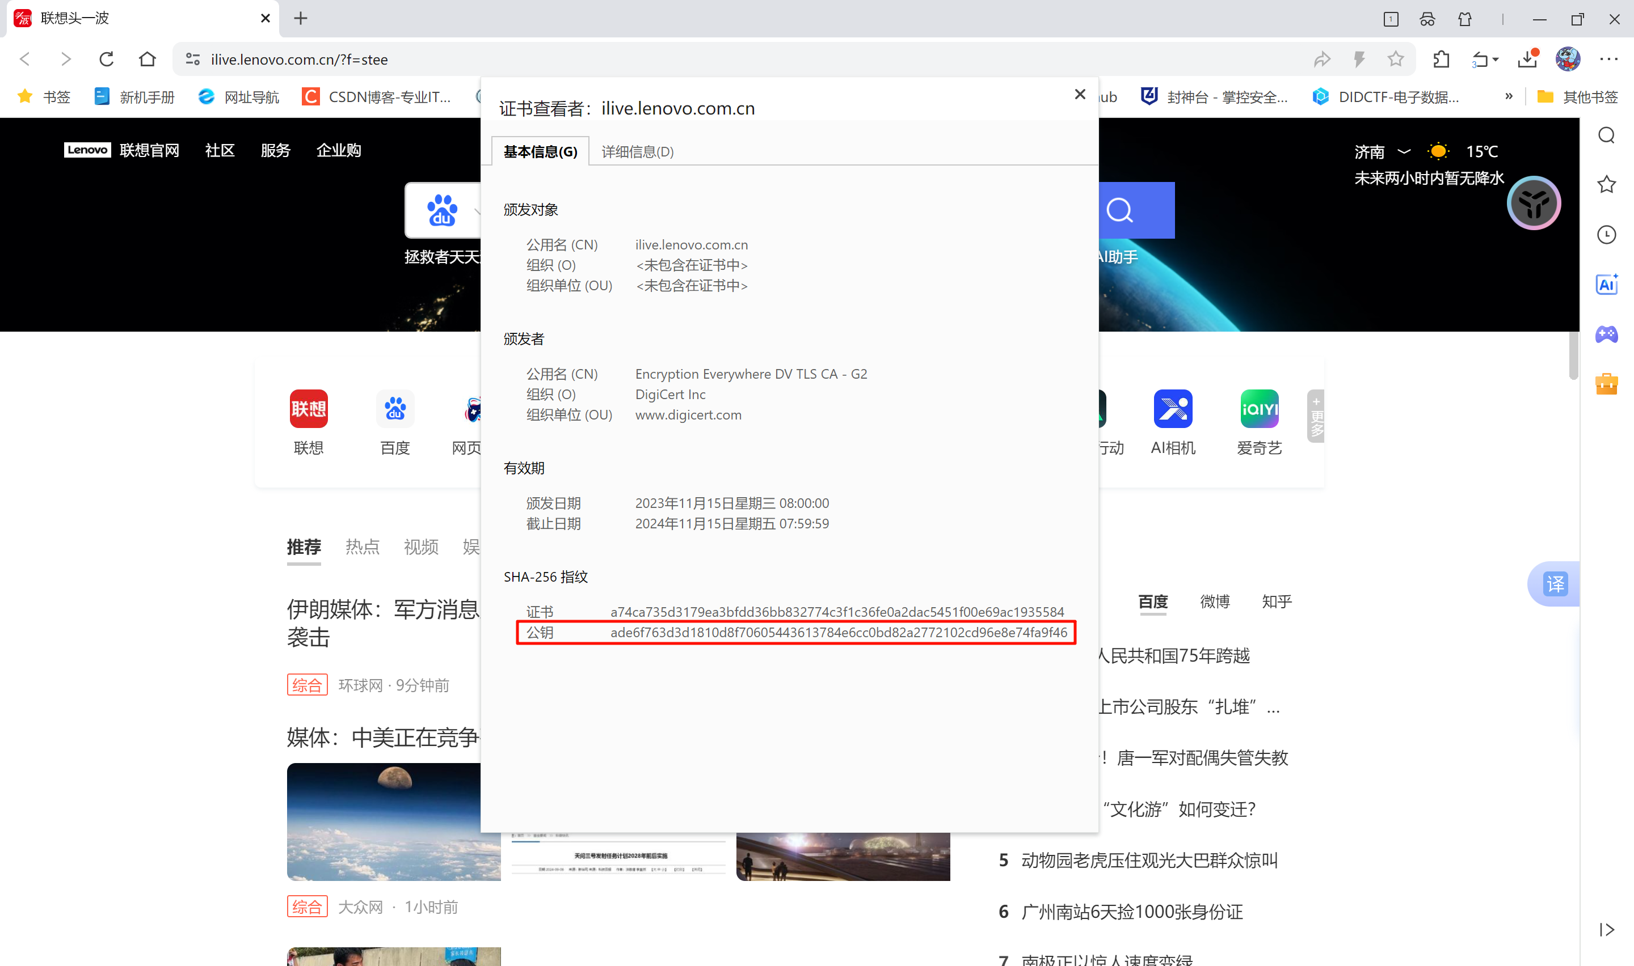Screen dimensions: 1634x966
Task: Click the AI assistant sidebar icon
Action: [x=1606, y=285]
